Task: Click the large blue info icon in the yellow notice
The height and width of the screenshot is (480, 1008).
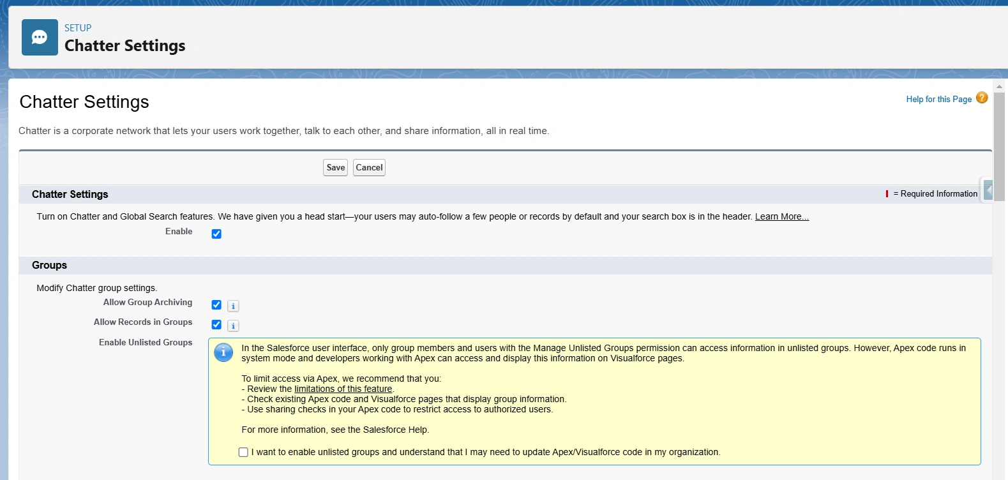Action: coord(223,352)
